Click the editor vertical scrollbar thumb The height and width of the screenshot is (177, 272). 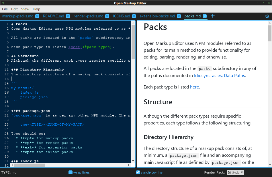point(133,42)
